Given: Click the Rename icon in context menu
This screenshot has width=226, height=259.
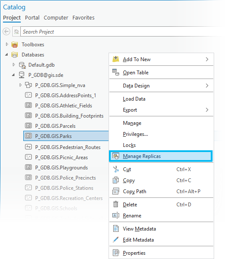Looking at the screenshot, I should [116, 215].
